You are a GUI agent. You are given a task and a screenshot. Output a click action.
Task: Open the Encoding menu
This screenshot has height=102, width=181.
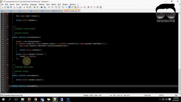point(25,5)
